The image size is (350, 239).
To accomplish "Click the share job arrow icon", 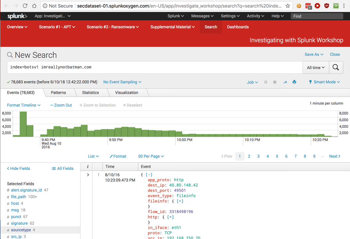I will click(285, 82).
